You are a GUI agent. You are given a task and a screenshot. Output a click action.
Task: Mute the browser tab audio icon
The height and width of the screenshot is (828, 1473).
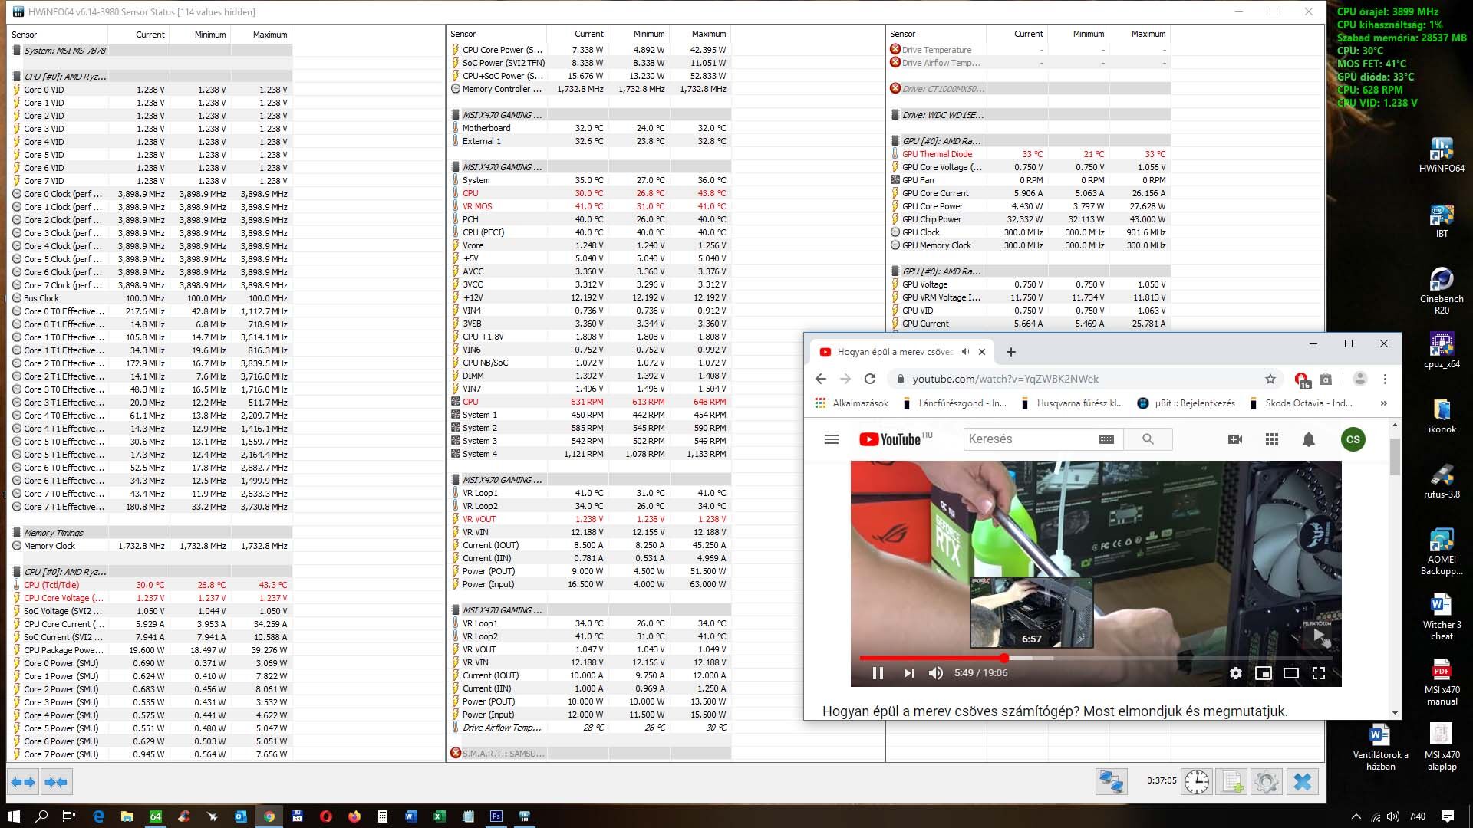(x=966, y=352)
